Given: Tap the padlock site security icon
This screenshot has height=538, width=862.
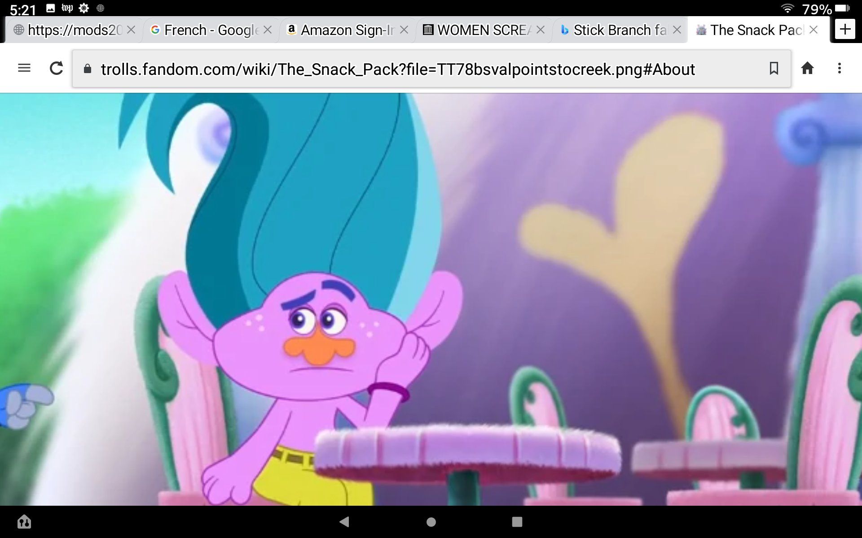Looking at the screenshot, I should coord(88,69).
